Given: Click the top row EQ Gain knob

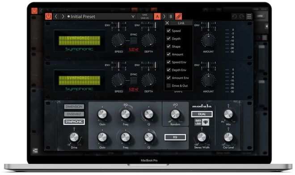Looking at the screenshot, I should tap(102, 114).
